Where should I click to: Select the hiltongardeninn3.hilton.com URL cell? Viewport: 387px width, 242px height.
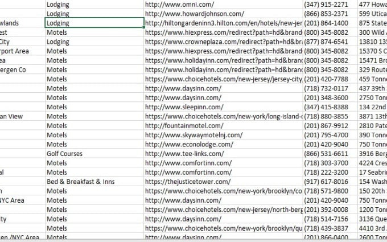(x=223, y=23)
